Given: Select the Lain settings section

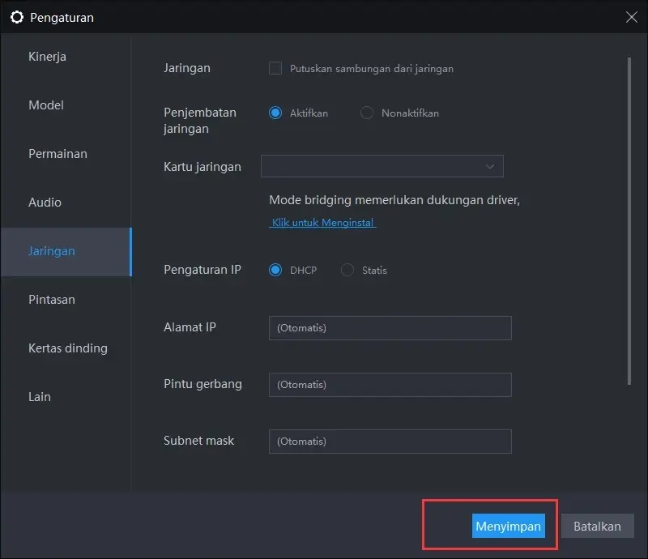Looking at the screenshot, I should pyautogui.click(x=39, y=396).
